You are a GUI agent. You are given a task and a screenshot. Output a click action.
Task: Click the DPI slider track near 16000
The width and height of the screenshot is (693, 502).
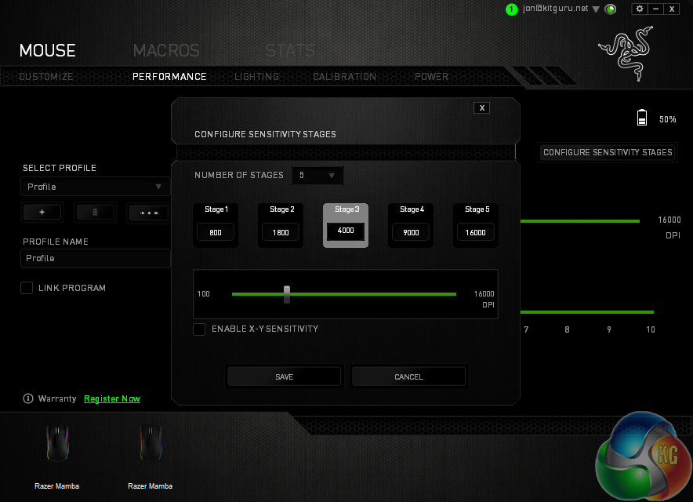(x=451, y=294)
